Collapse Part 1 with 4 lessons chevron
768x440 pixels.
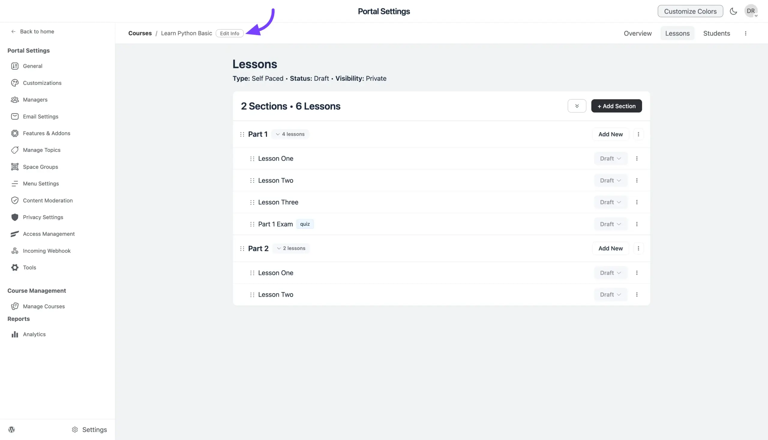(277, 134)
